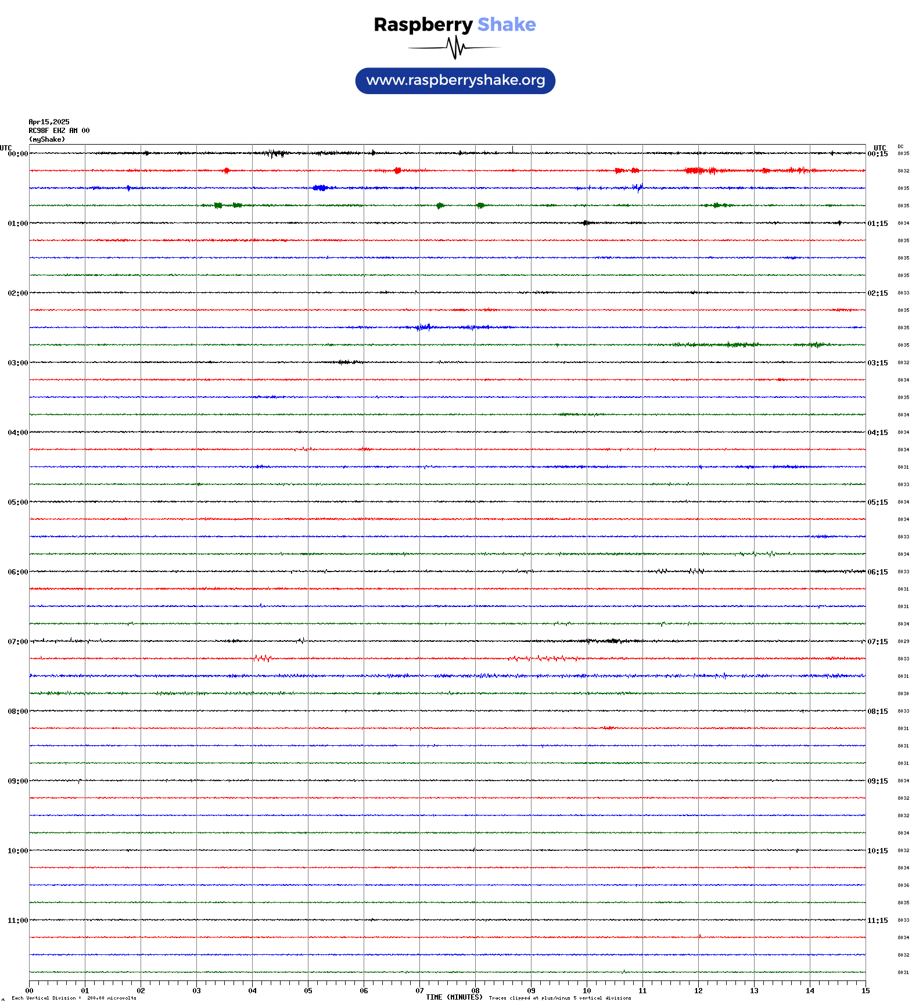Click minute 15 on the bottom time axis
Image resolution: width=912 pixels, height=1006 pixels.
[x=866, y=991]
